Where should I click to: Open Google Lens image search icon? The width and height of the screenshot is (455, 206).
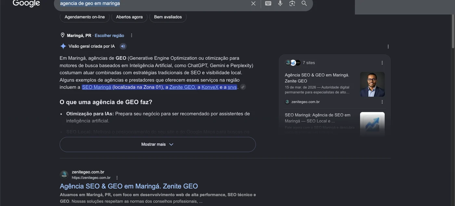(292, 3)
